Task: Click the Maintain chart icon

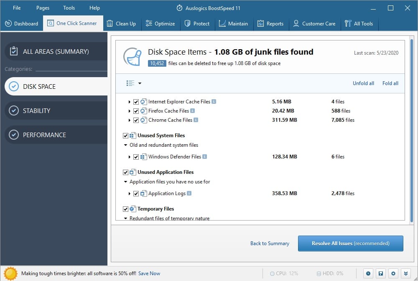Action: point(222,23)
